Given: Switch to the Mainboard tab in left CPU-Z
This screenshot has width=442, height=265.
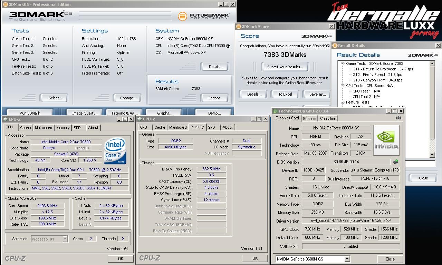Looking at the screenshot, I should coord(44,128).
